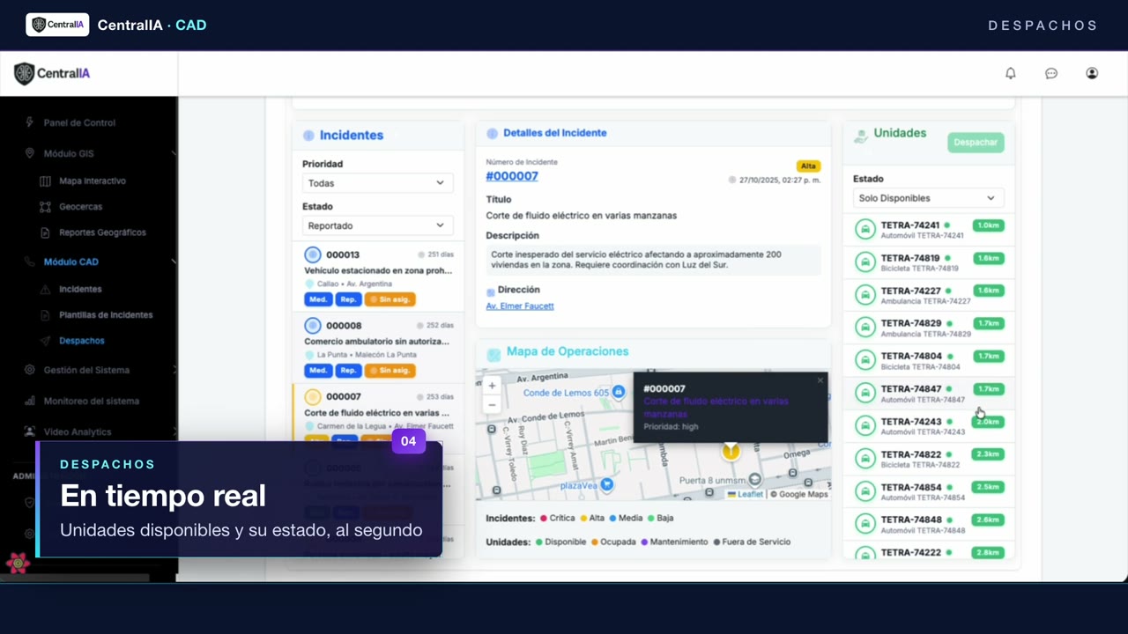This screenshot has height=634, width=1128.
Task: Click the Módulo CAD phone icon
Action: pos(29,262)
